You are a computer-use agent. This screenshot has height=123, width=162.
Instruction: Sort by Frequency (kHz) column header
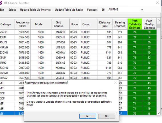click(x=22, y=24)
